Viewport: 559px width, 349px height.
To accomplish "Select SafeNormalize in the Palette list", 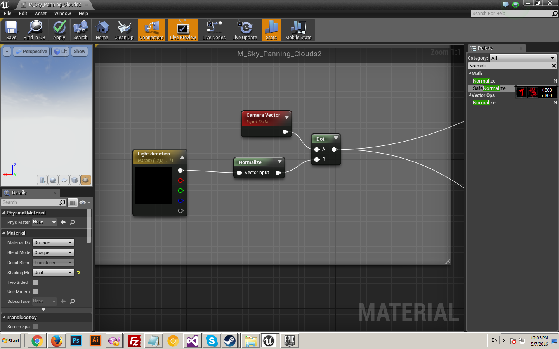I will [x=489, y=88].
